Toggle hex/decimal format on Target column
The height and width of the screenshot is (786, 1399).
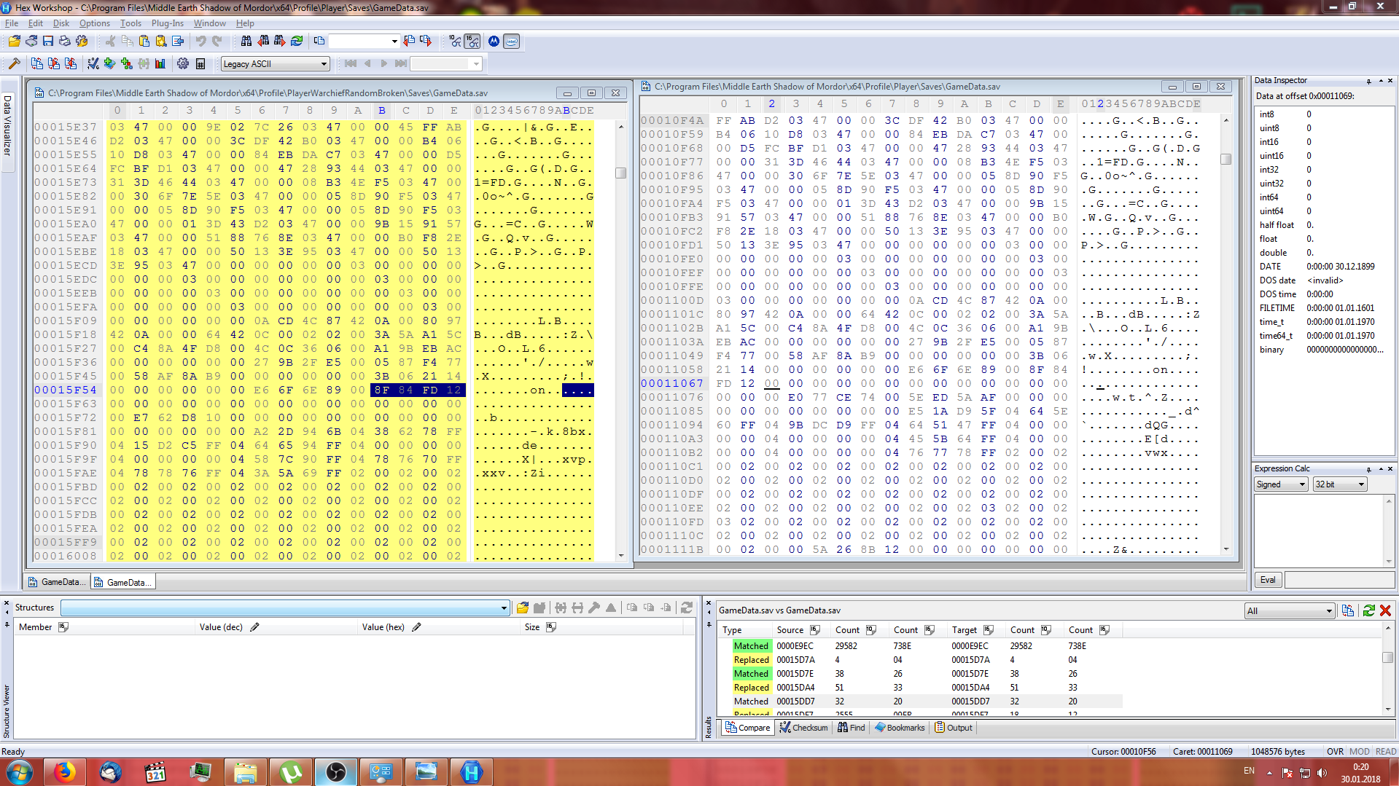tap(988, 630)
